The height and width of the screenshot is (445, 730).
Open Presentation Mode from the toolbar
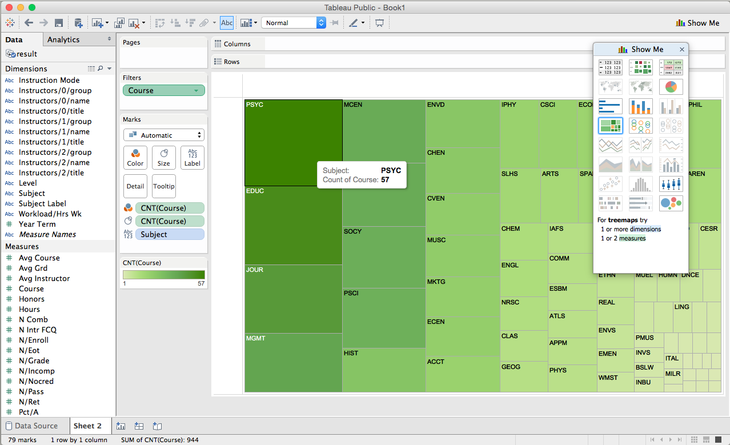point(379,23)
